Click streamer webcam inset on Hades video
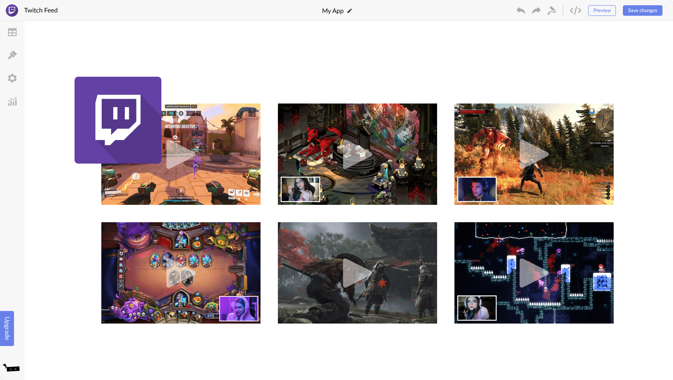This screenshot has width=673, height=380. tap(301, 189)
